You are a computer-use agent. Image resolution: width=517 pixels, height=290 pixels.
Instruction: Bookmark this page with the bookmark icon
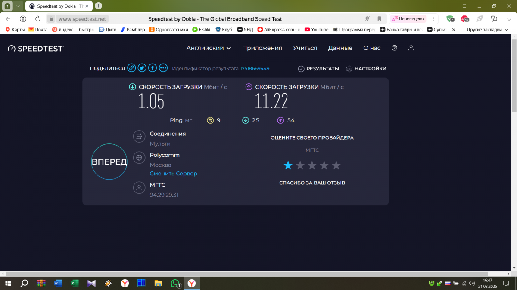[380, 19]
